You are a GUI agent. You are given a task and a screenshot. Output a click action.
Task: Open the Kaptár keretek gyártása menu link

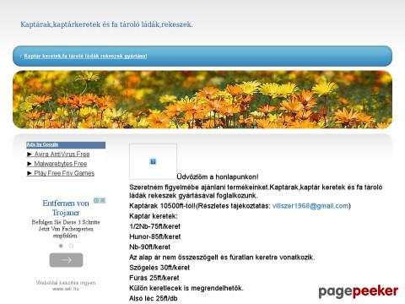(85, 56)
